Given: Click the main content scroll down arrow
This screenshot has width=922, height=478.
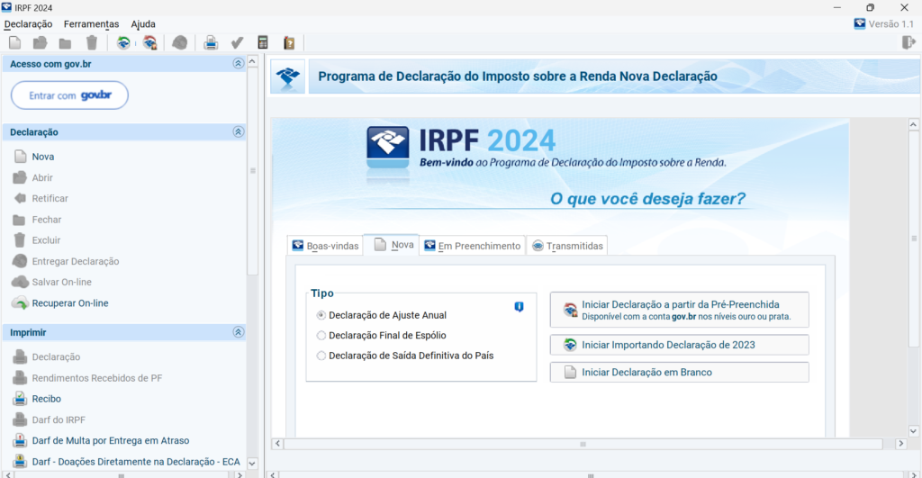Looking at the screenshot, I should pos(913,431).
